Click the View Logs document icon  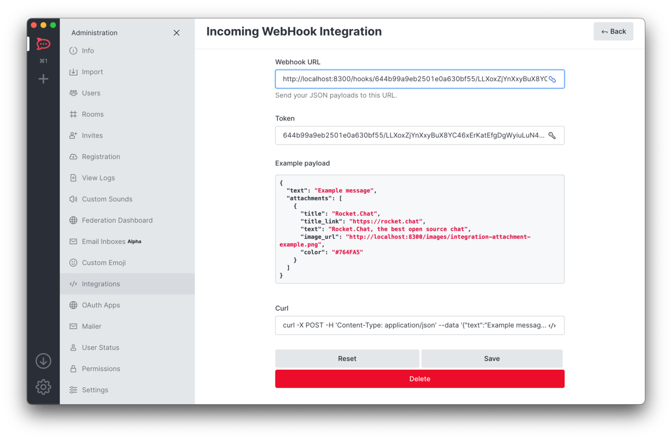[73, 178]
